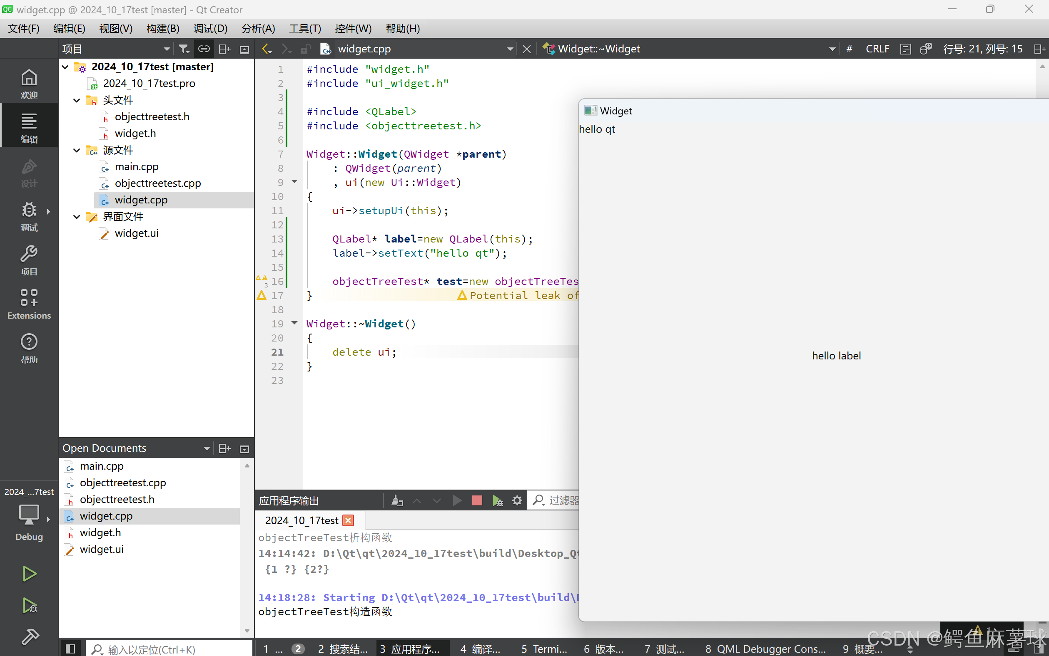Go forward in editor navigation history

tap(286, 49)
